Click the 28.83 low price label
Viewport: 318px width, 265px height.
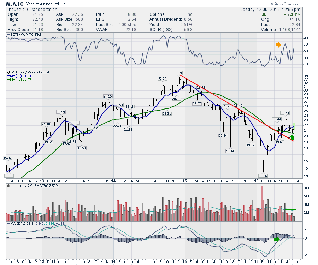pos(176,99)
